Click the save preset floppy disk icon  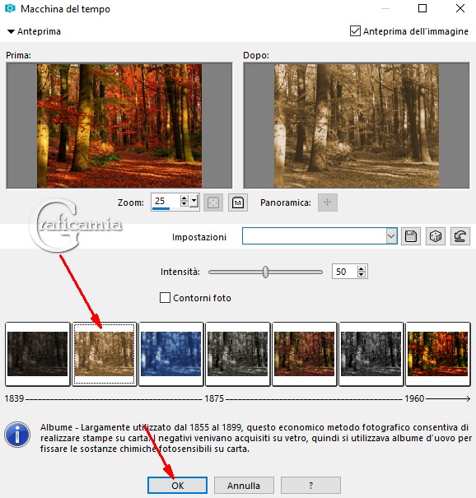411,236
